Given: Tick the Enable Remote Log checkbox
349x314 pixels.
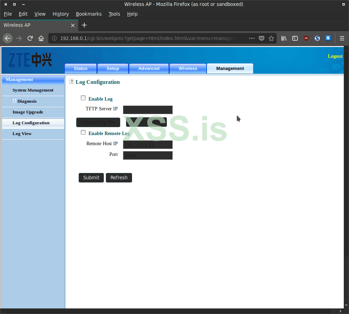Looking at the screenshot, I should pos(83,132).
